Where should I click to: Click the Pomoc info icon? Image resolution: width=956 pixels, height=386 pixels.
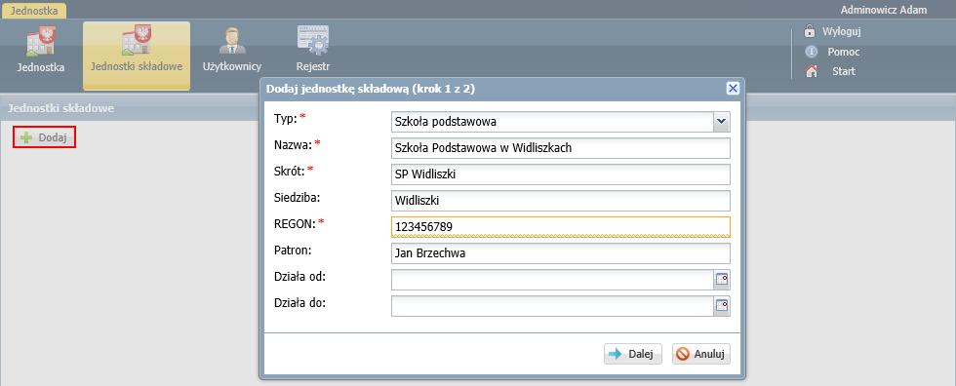tap(811, 52)
